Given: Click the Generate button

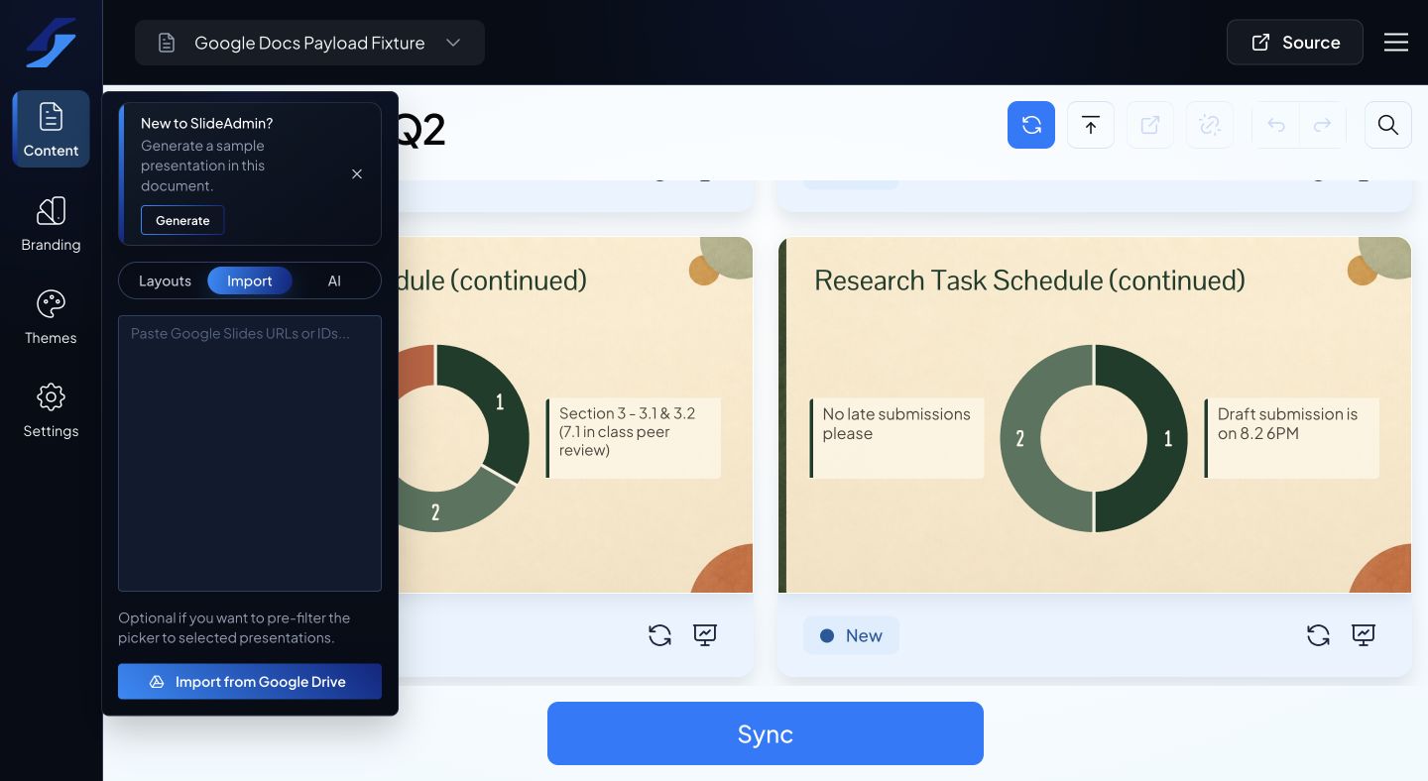Looking at the screenshot, I should (182, 220).
